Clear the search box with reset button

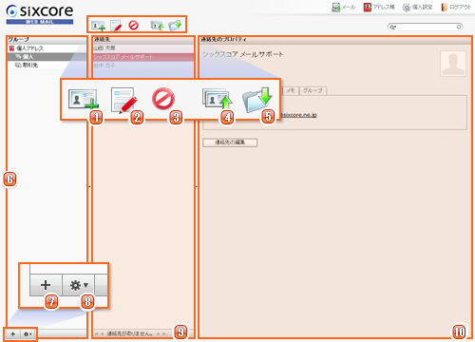459,28
